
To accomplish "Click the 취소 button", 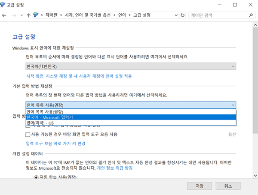I will (228, 186).
